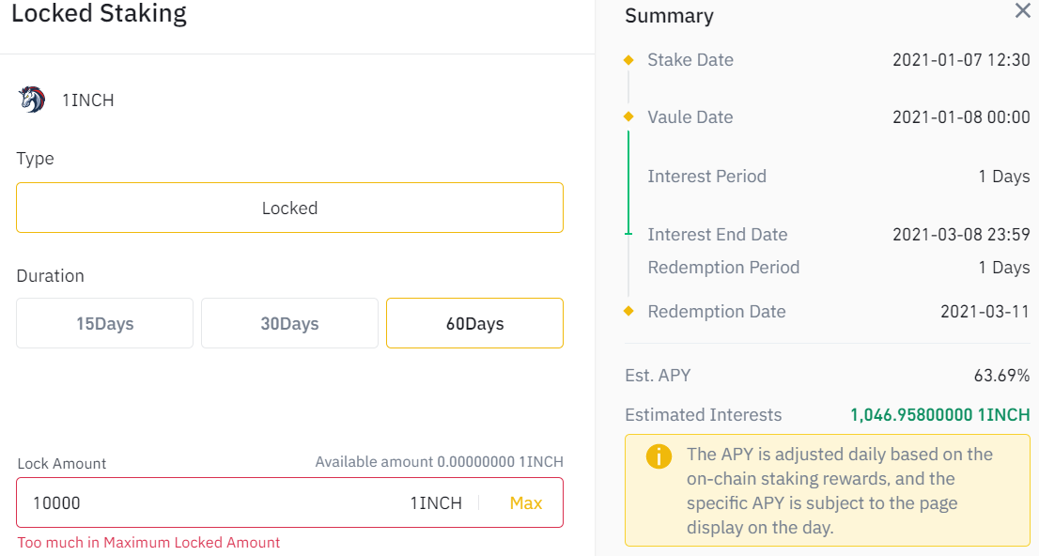Click the Est. APY percentage value

1001,376
